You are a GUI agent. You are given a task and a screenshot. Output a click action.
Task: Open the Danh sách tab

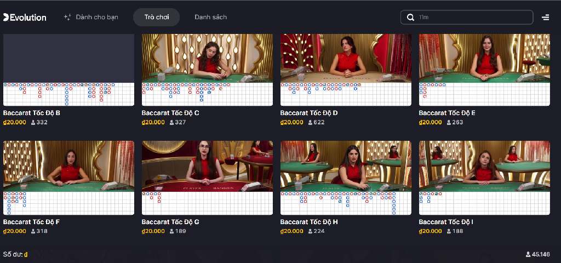(211, 17)
